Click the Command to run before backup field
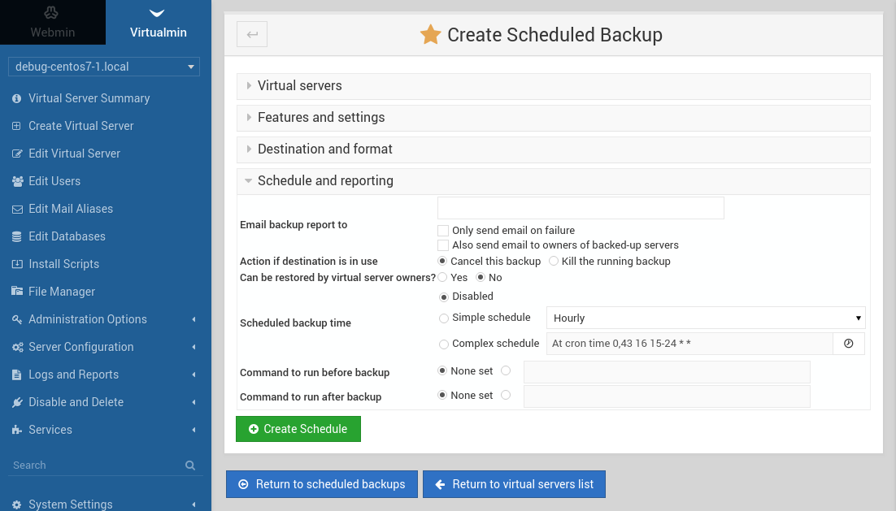 (667, 372)
